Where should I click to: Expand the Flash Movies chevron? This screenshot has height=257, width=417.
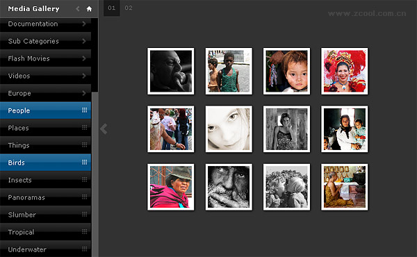[x=84, y=58]
